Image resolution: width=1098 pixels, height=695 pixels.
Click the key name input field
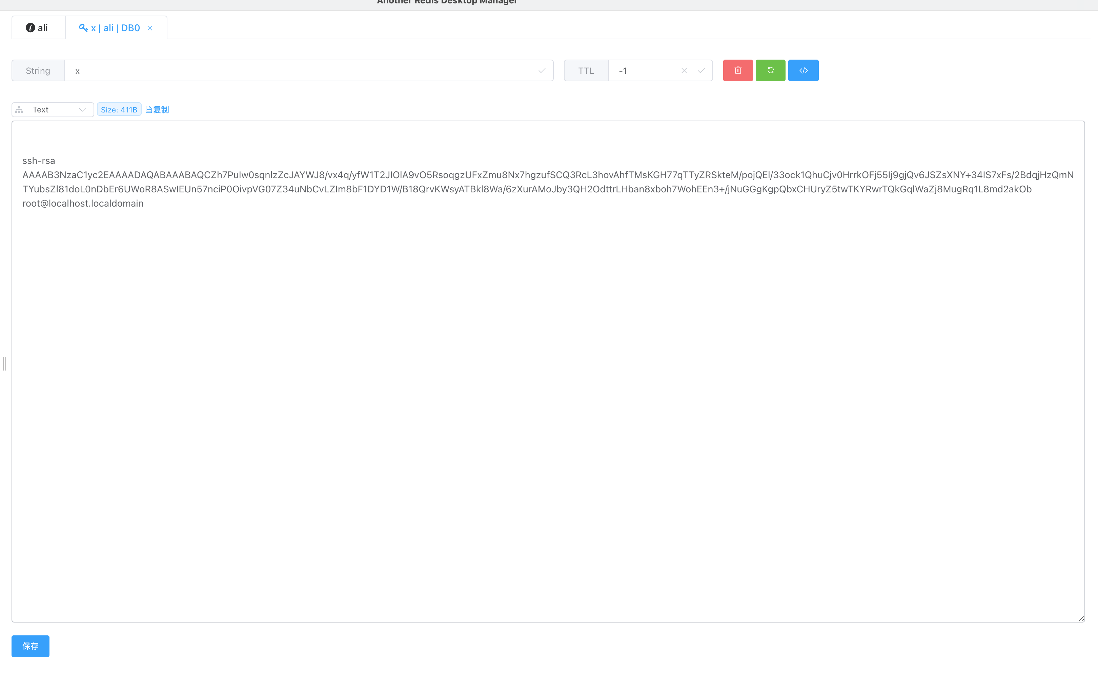click(x=301, y=71)
